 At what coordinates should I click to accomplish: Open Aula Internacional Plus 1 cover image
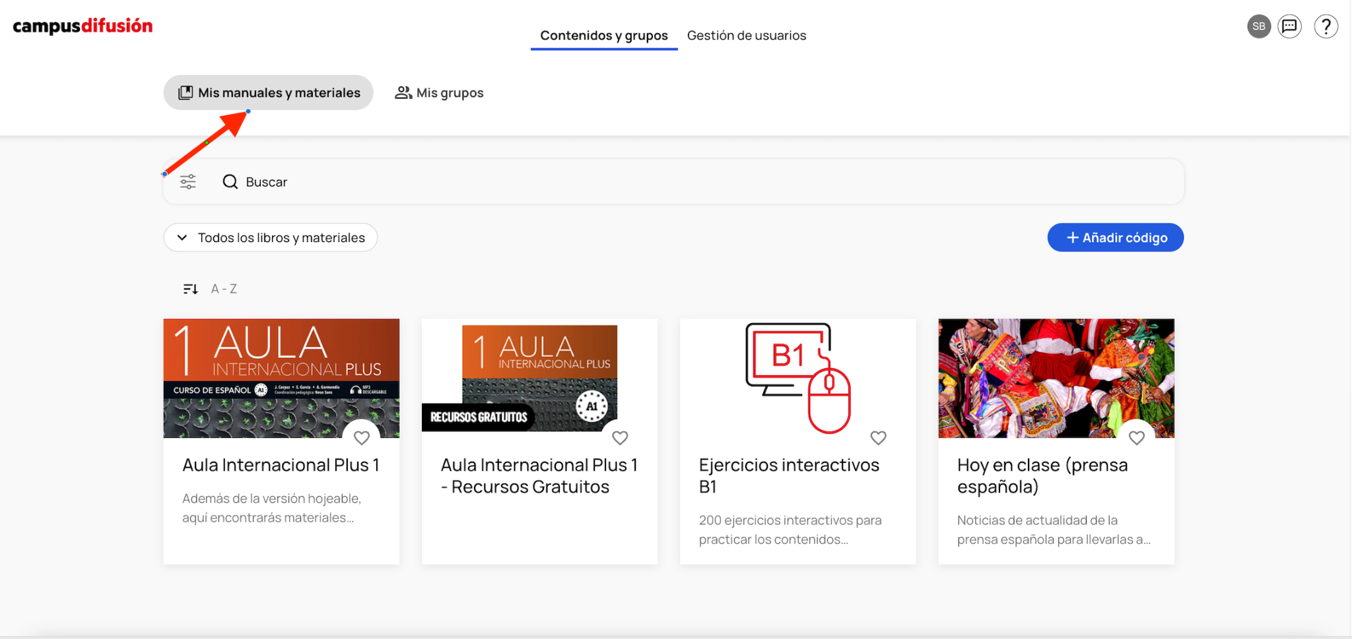point(281,379)
